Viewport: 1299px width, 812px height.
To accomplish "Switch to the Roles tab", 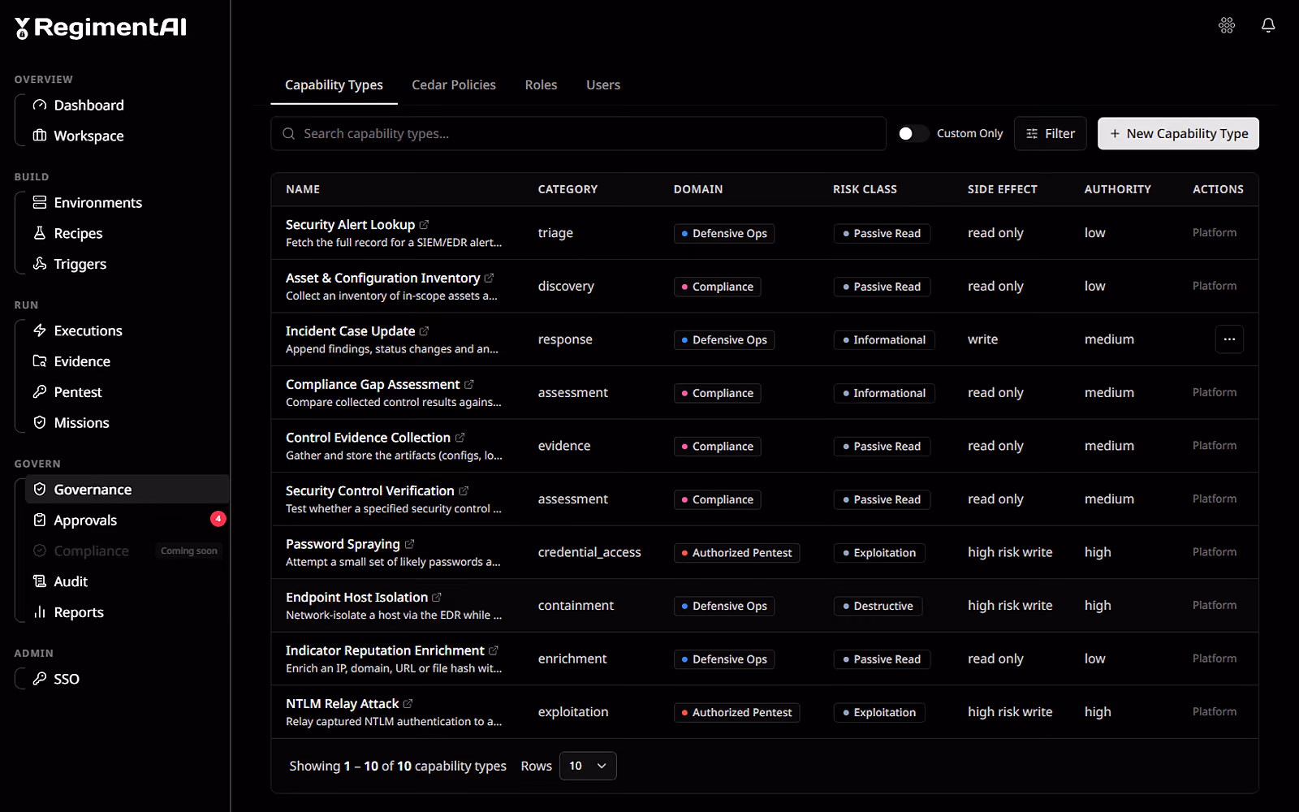I will coord(541,84).
